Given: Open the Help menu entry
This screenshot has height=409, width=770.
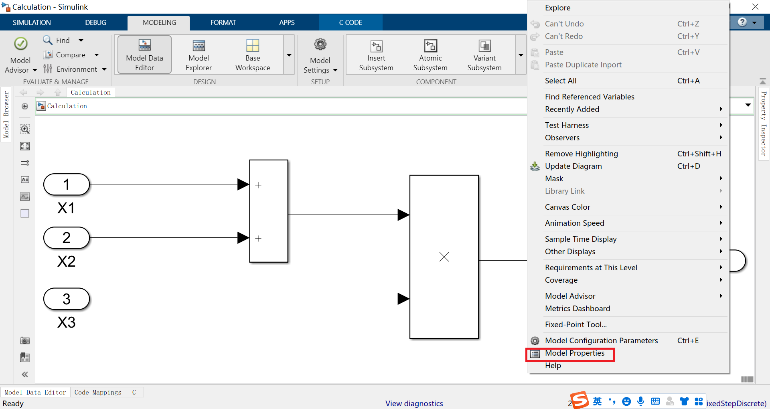Looking at the screenshot, I should [x=628, y=365].
